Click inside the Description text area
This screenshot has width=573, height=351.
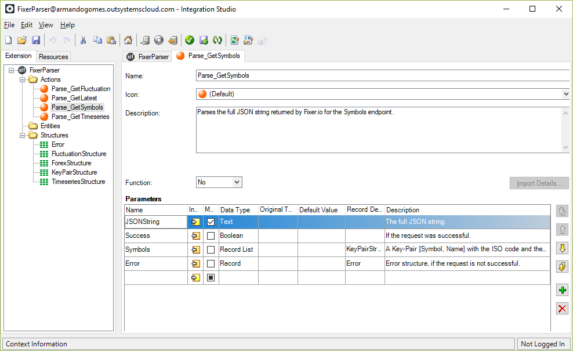379,130
